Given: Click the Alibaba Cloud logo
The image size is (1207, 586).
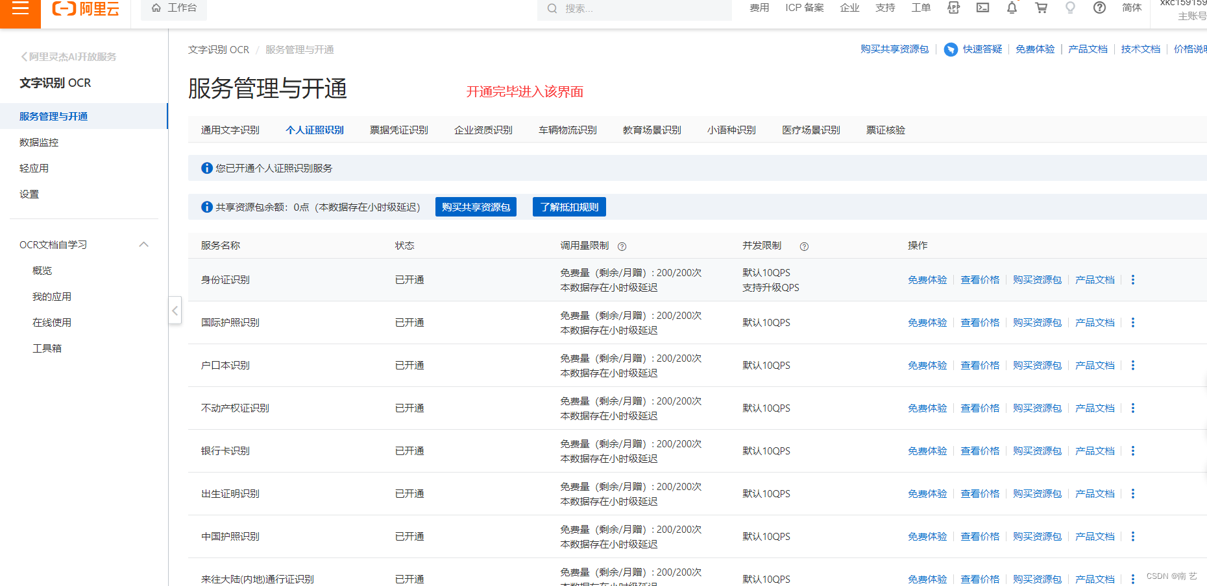Looking at the screenshot, I should tap(86, 9).
